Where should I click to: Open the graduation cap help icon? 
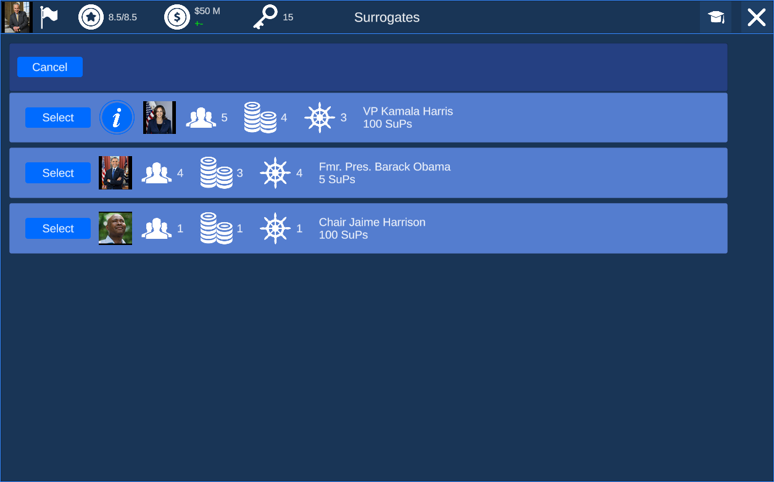(716, 17)
